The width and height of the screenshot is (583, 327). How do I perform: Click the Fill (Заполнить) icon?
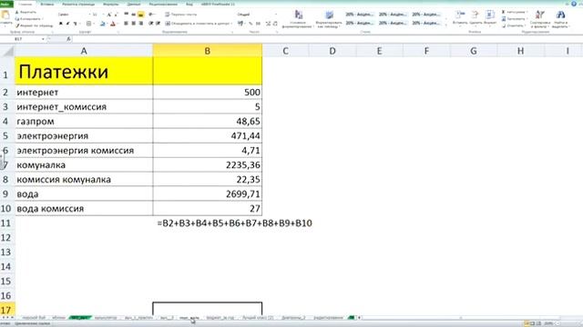pyautogui.click(x=504, y=19)
